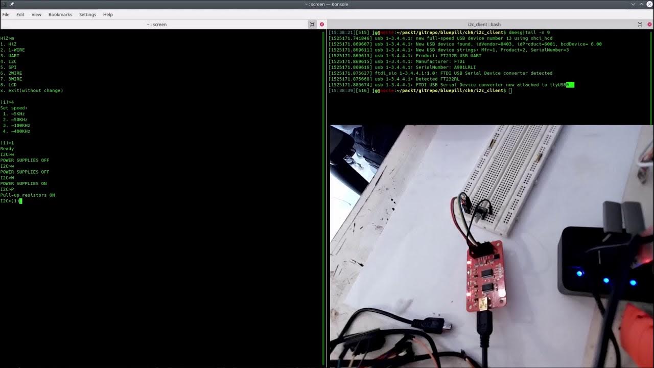Click '1. ~5KHz' speed option text
Screen dimensions: 654x368
(14, 114)
